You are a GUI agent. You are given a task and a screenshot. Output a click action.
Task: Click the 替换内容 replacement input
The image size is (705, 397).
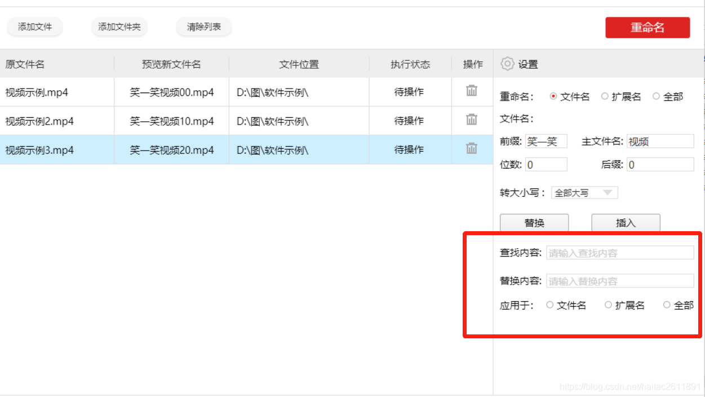click(620, 281)
